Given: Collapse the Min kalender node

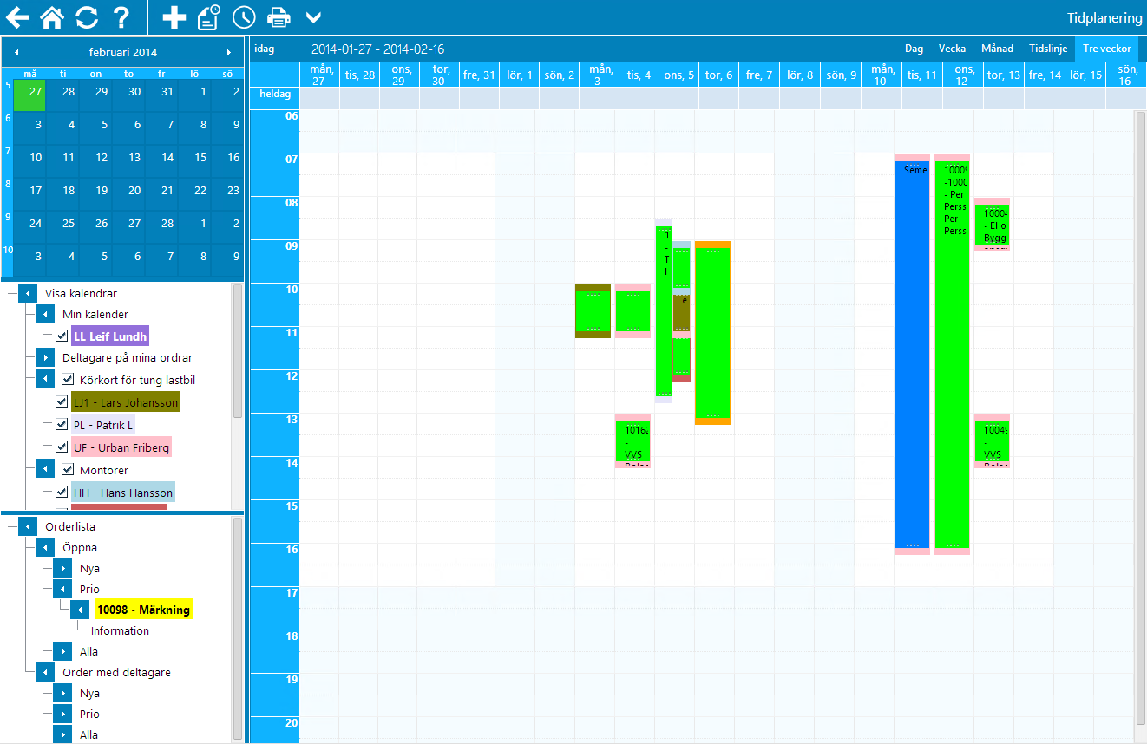Looking at the screenshot, I should 45,313.
